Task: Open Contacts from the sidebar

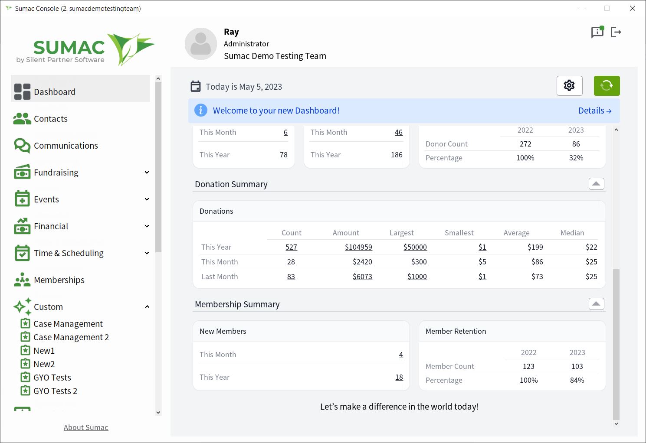Action: coord(51,119)
